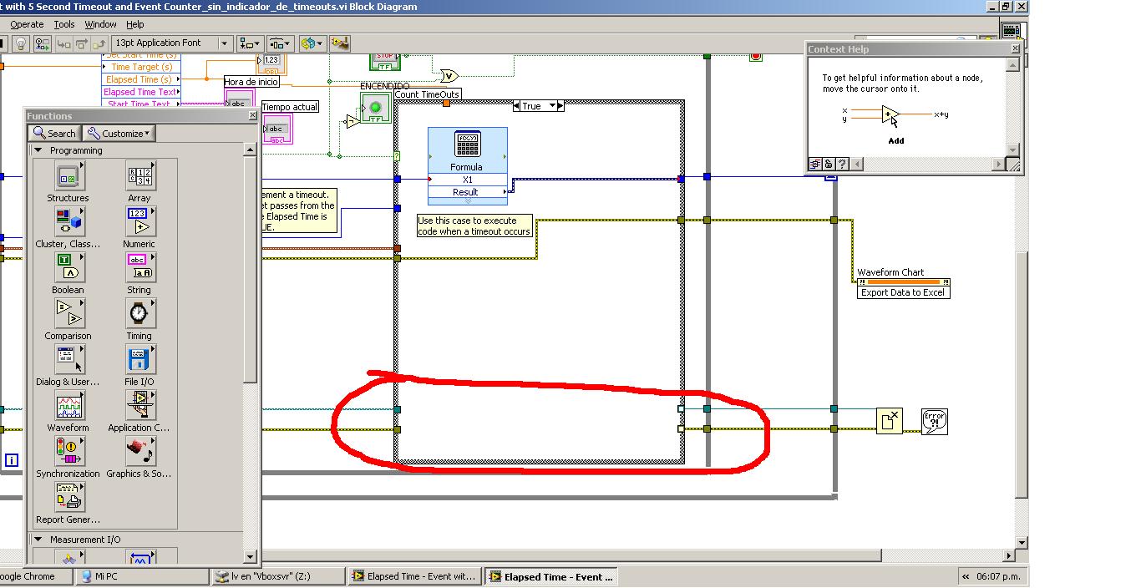Switch to first Elapsed Time taskbar window

[x=414, y=576]
